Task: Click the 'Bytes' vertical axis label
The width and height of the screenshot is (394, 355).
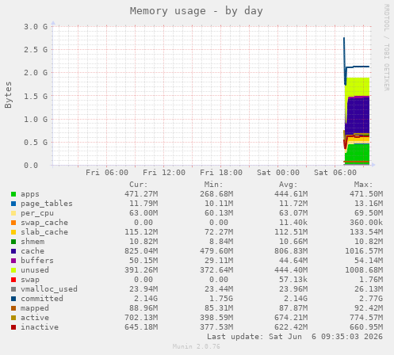Action: pos(8,95)
